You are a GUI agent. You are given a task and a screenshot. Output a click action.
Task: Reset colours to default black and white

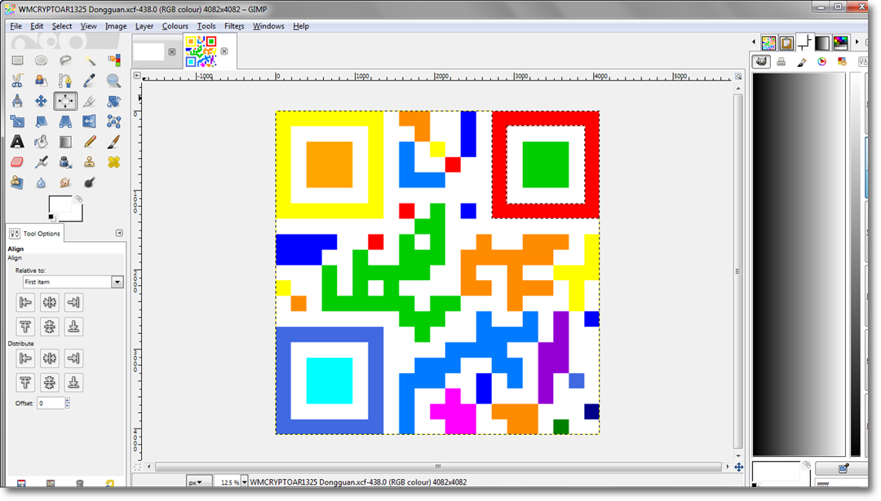[51, 218]
